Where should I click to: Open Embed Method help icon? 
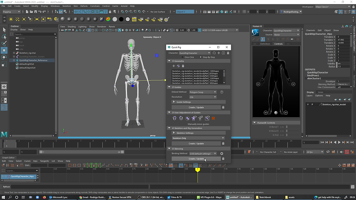click(x=222, y=92)
